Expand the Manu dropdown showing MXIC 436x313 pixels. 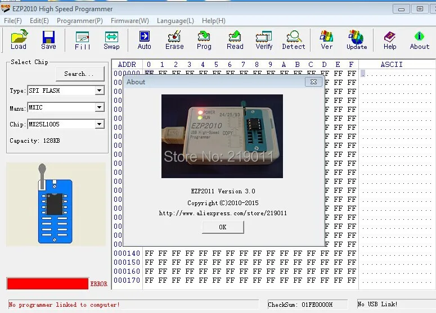click(x=99, y=107)
